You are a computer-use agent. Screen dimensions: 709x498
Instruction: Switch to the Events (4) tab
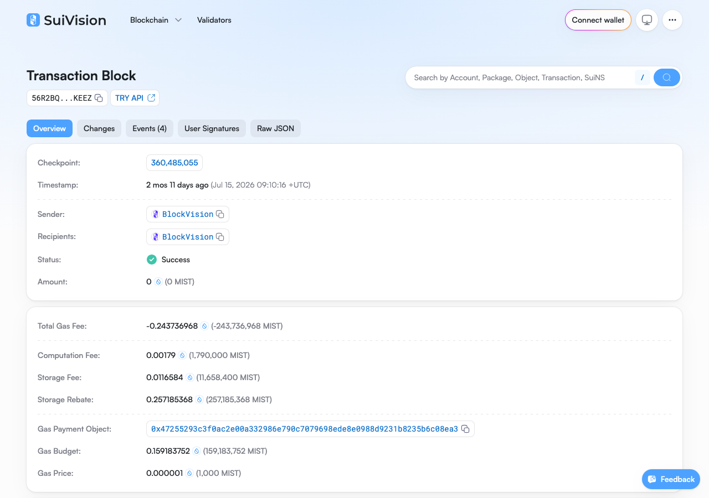click(x=150, y=128)
